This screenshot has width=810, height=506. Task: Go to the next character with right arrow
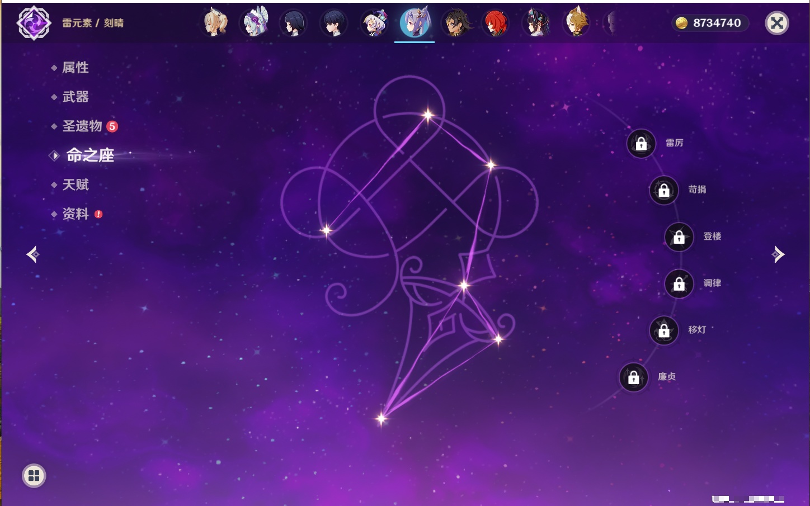[778, 254]
